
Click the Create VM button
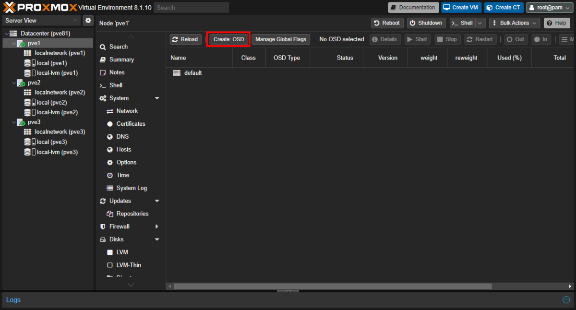pos(461,8)
